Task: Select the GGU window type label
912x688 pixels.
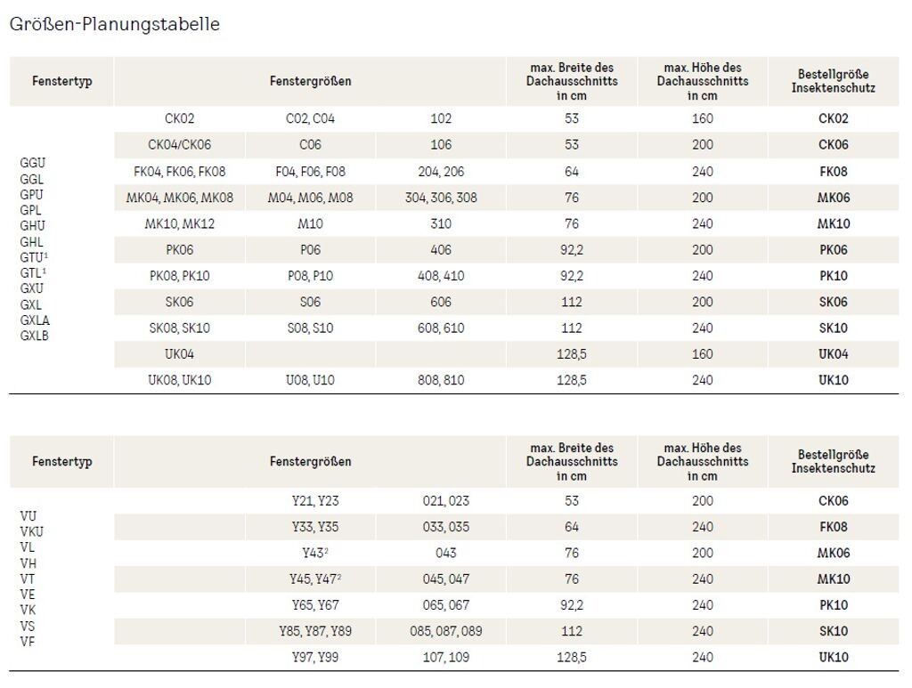Action: [32, 163]
